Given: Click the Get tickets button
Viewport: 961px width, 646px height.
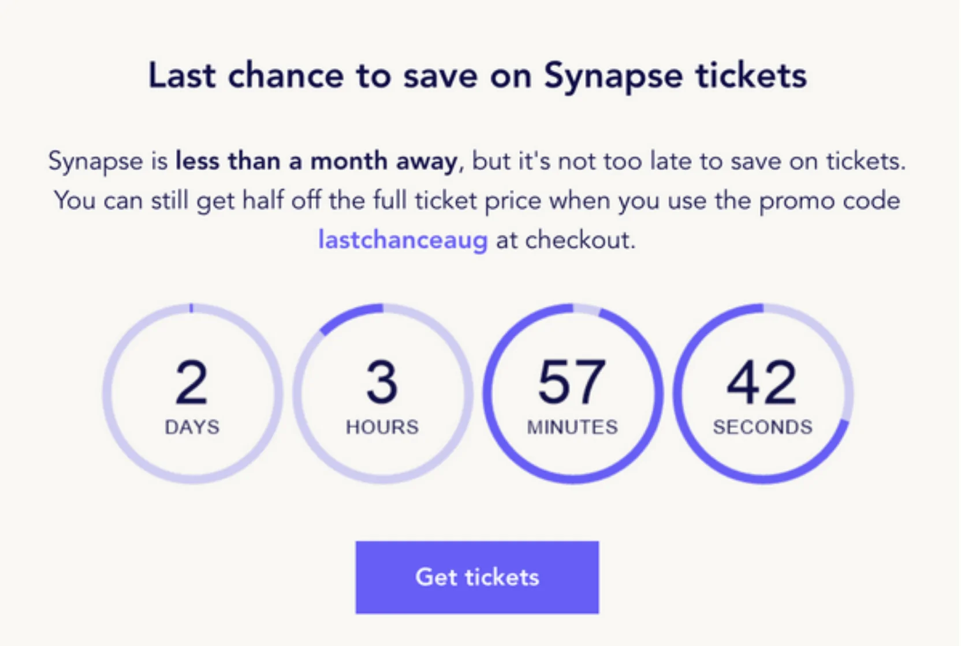Looking at the screenshot, I should click(x=477, y=577).
